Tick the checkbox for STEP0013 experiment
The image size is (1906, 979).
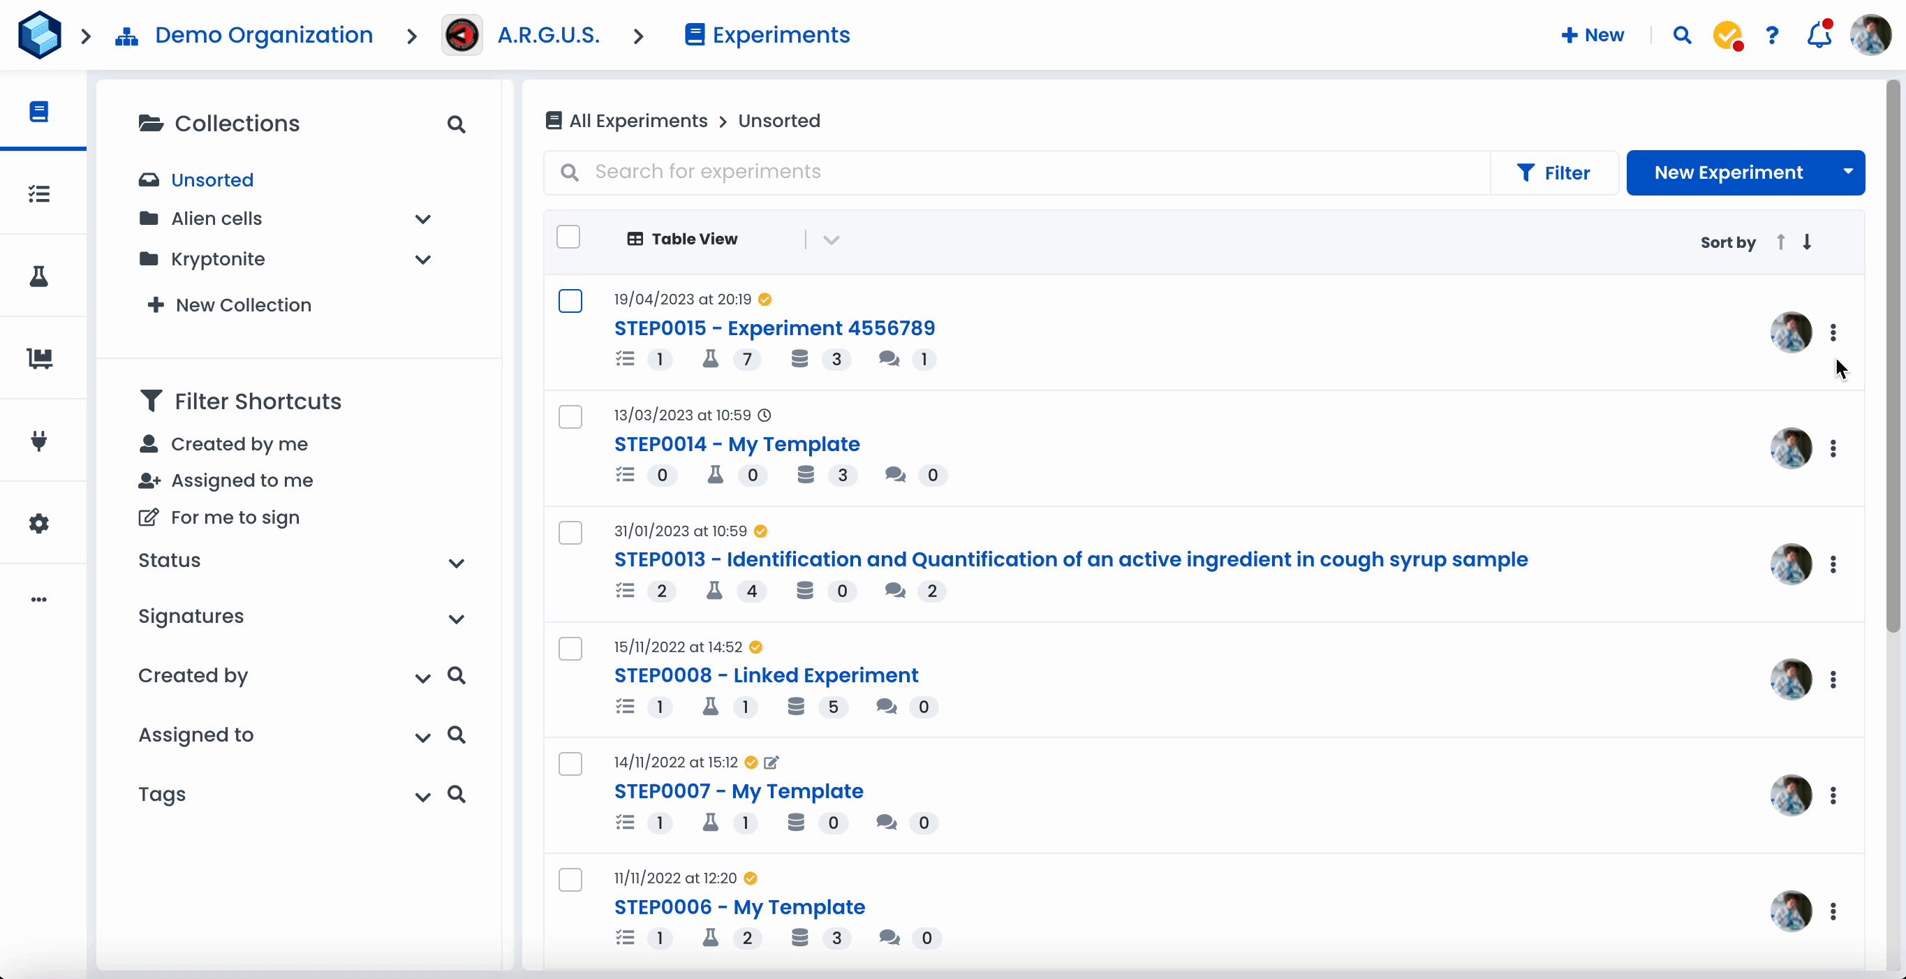click(x=570, y=533)
